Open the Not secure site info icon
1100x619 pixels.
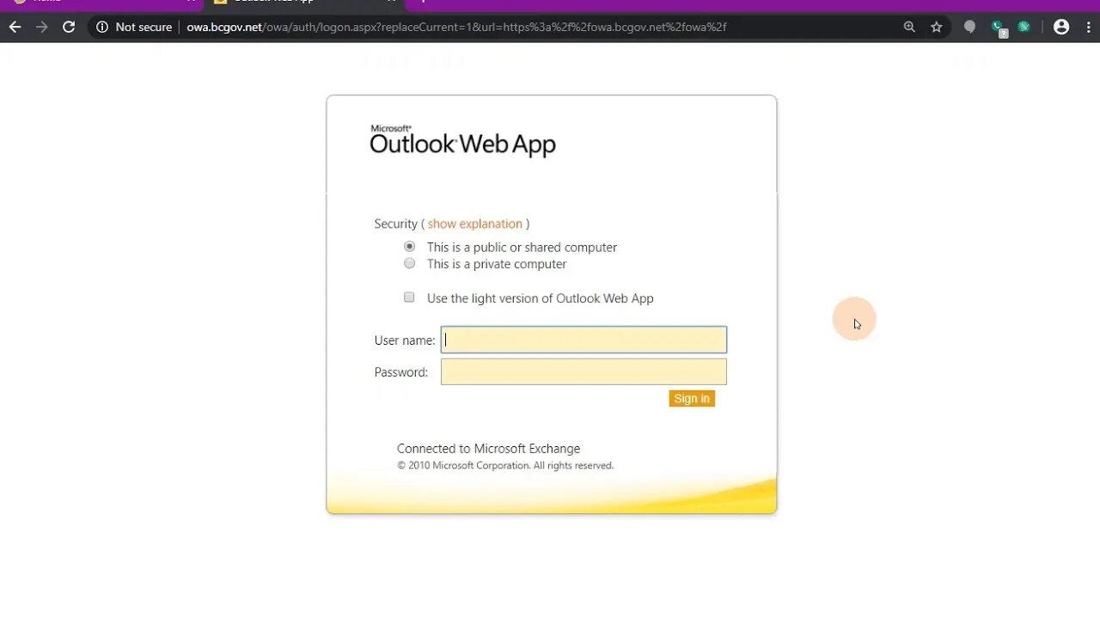pos(102,27)
